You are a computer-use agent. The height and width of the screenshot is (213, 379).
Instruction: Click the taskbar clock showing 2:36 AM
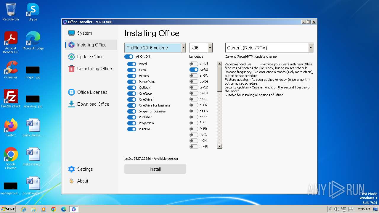coord(364,209)
